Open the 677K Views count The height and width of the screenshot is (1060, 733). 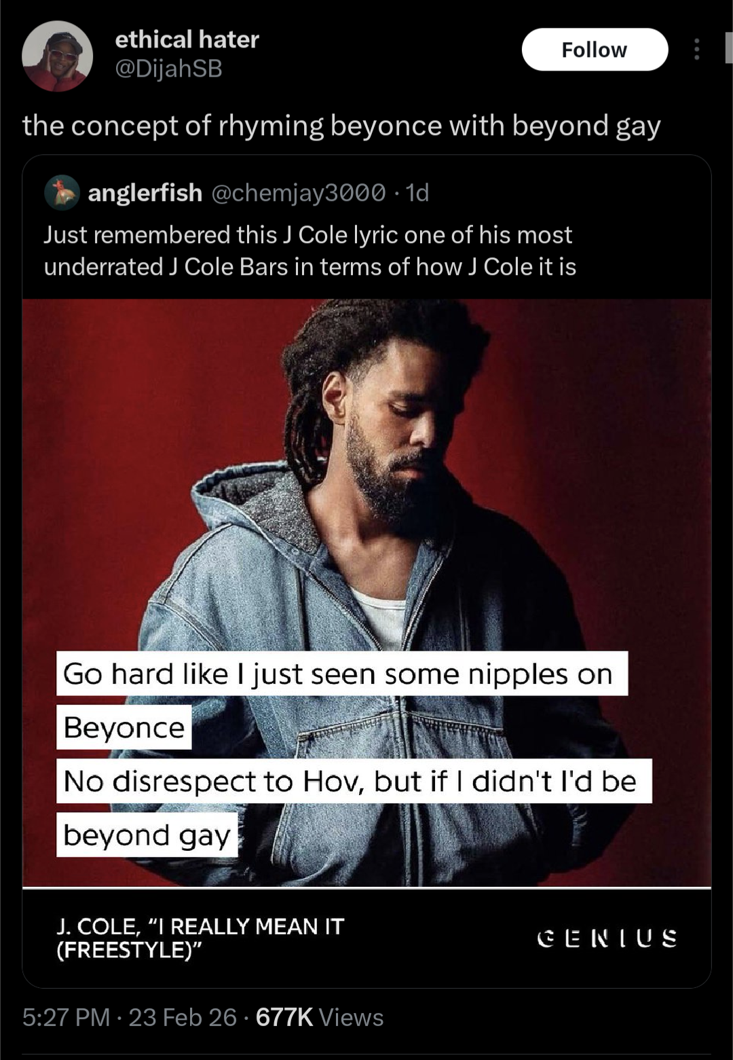(x=320, y=1017)
